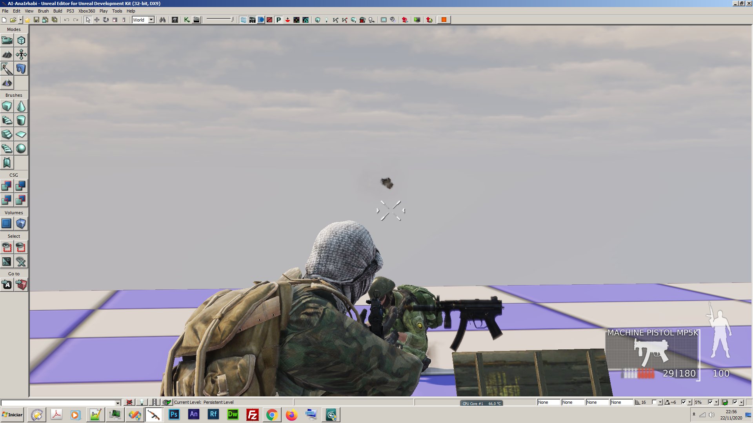The height and width of the screenshot is (423, 753).
Task: Open the Brush menu
Action: (x=43, y=11)
